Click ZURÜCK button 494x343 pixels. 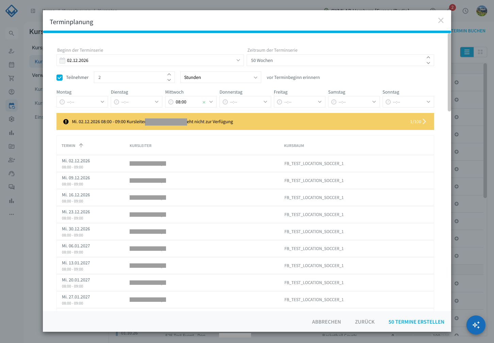coord(365,322)
